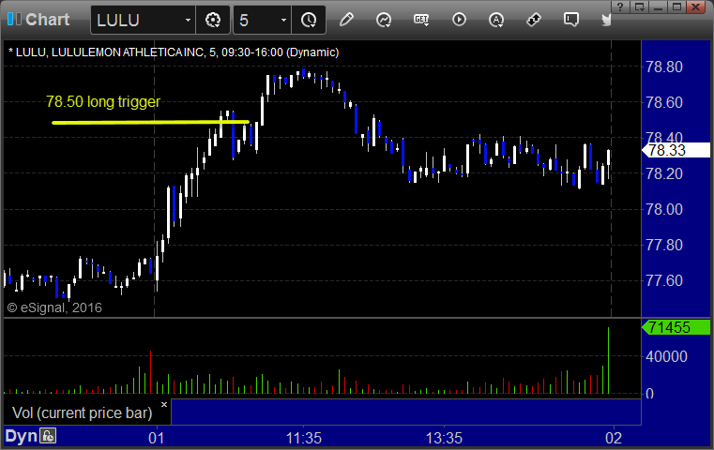This screenshot has height=450, width=714.
Task: Select the yellow 78.50 trigger line
Action: click(150, 122)
